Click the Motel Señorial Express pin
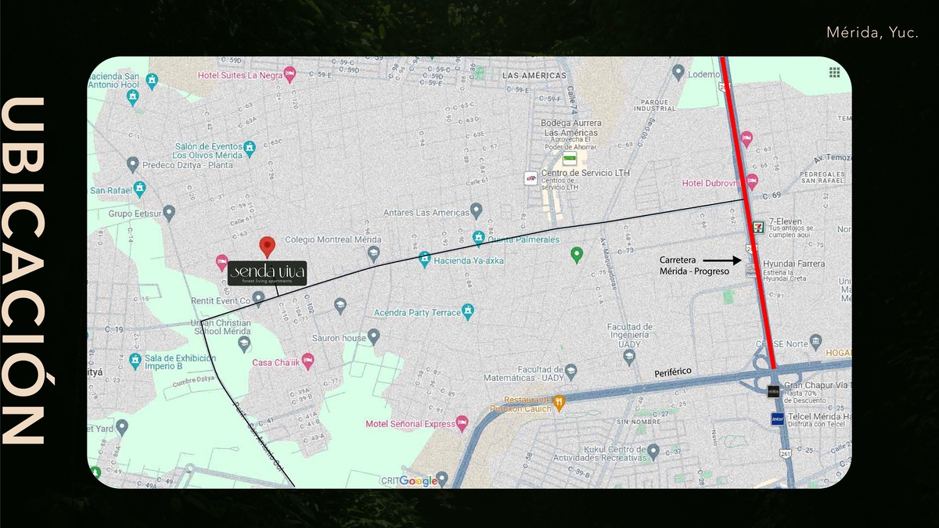The height and width of the screenshot is (528, 939). click(462, 424)
